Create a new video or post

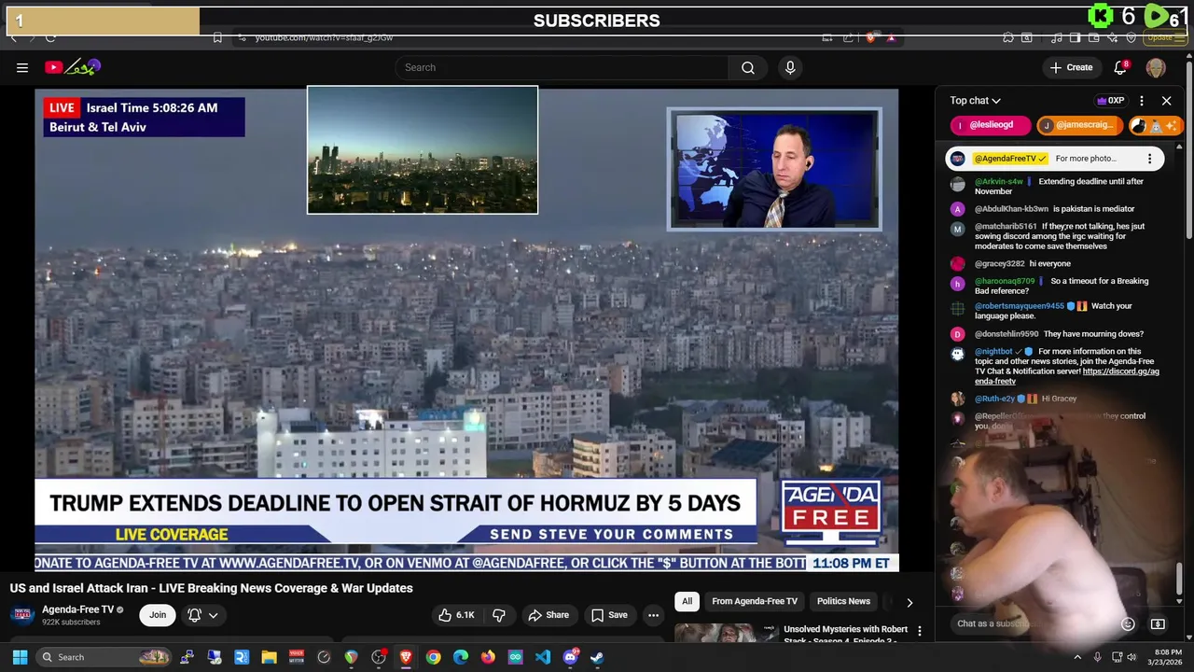1071,67
